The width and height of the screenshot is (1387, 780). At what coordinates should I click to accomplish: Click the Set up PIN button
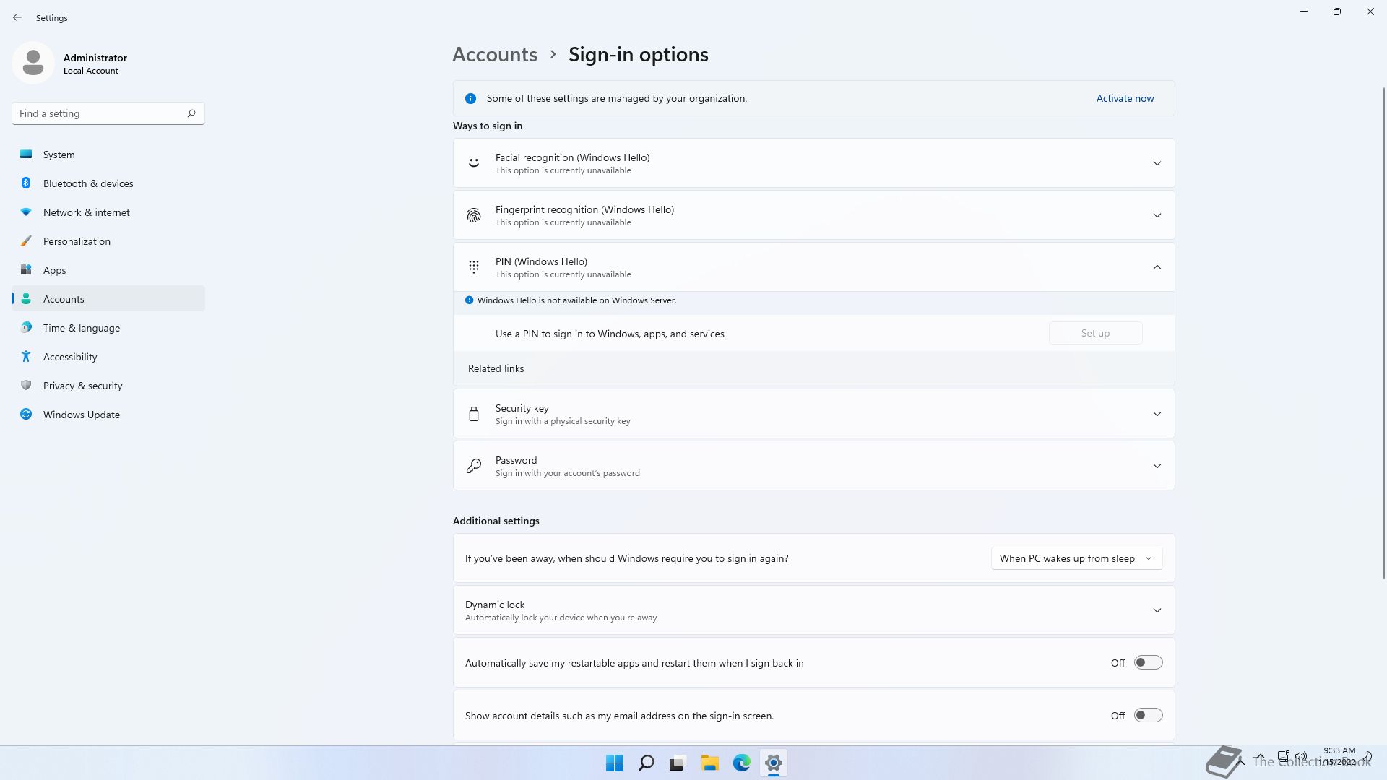1095,333
